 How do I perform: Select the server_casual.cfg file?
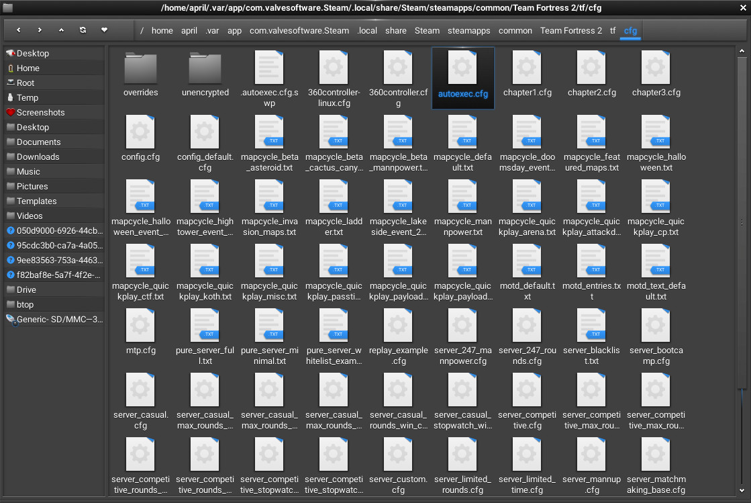point(140,402)
